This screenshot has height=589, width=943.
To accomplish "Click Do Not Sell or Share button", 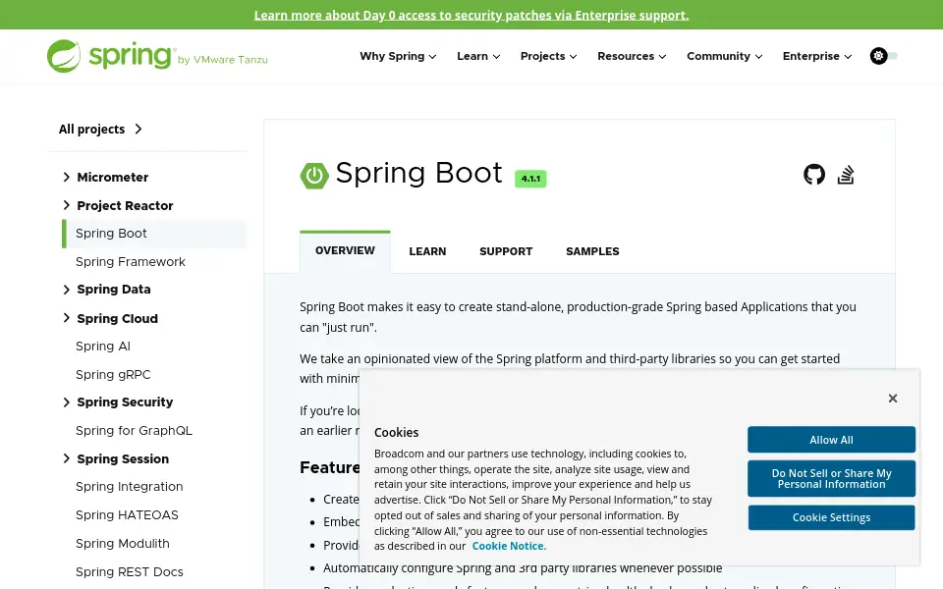I will tap(831, 478).
